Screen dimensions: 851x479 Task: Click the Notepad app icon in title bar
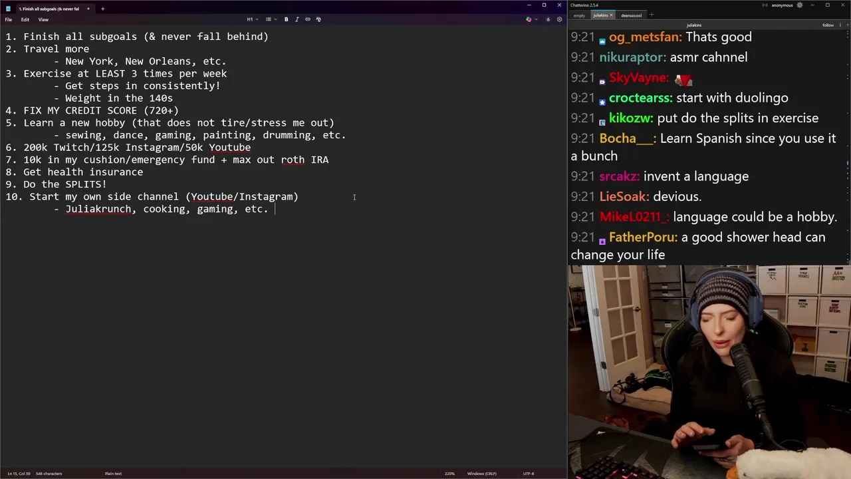click(x=8, y=9)
